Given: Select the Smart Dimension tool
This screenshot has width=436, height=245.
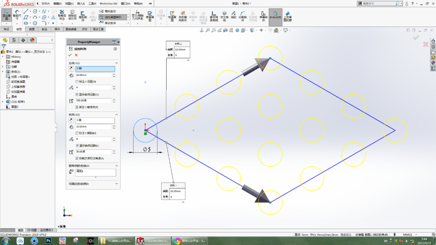Looking at the screenshot, I should pos(17,15).
